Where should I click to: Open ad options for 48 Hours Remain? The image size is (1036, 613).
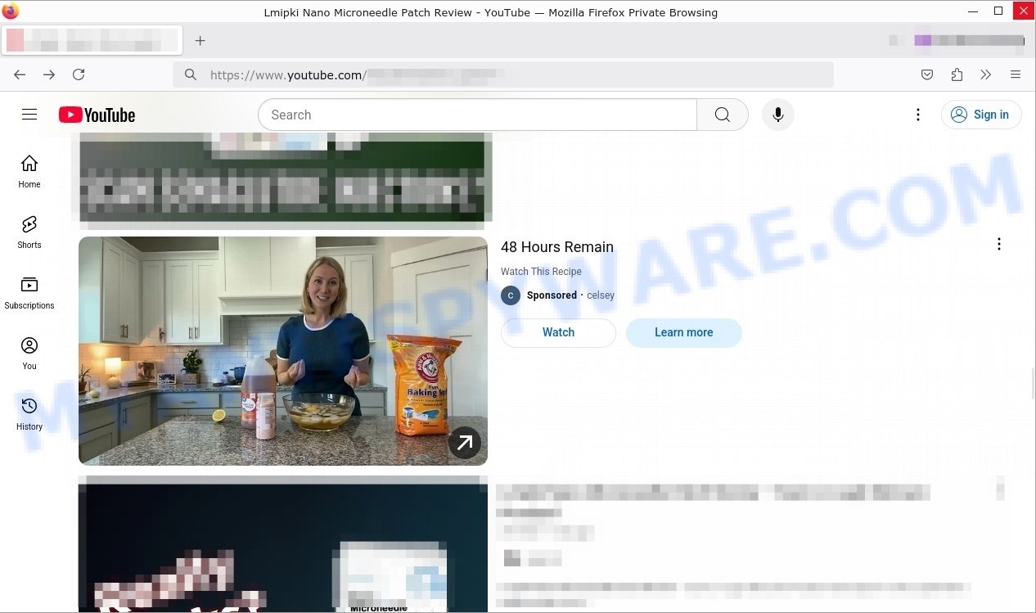coord(998,244)
